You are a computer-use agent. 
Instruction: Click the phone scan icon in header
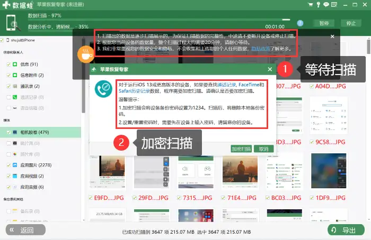(x=12, y=23)
